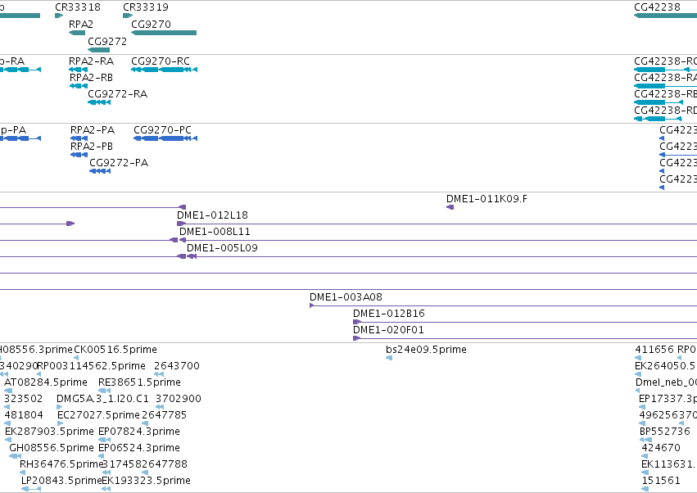The height and width of the screenshot is (493, 697).
Task: Select the CG9272-RA transcript feature
Action: [x=99, y=102]
